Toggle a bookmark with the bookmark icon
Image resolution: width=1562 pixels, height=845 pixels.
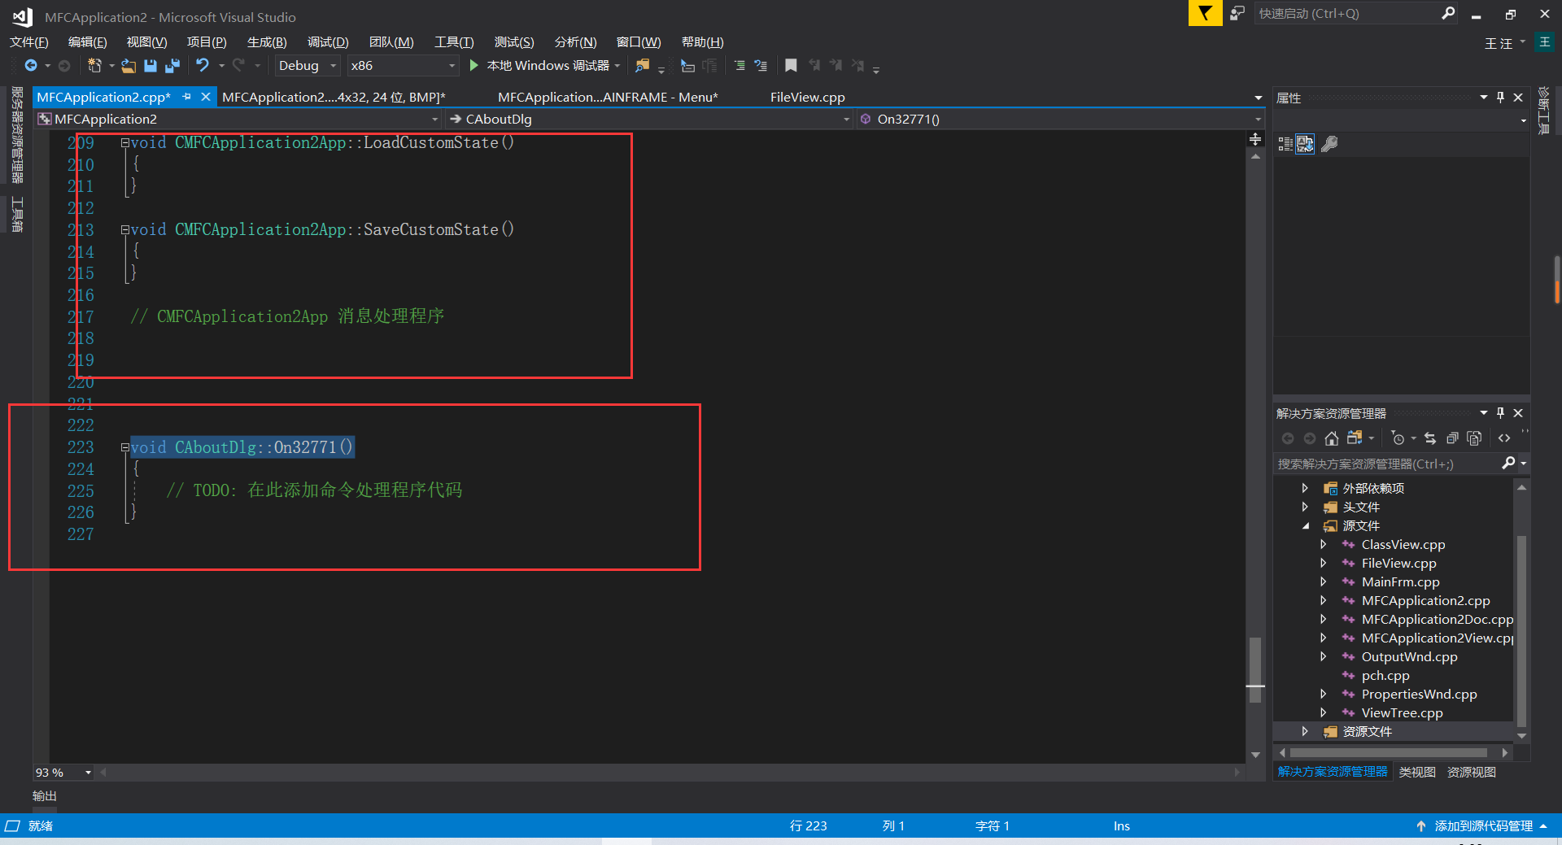(791, 66)
